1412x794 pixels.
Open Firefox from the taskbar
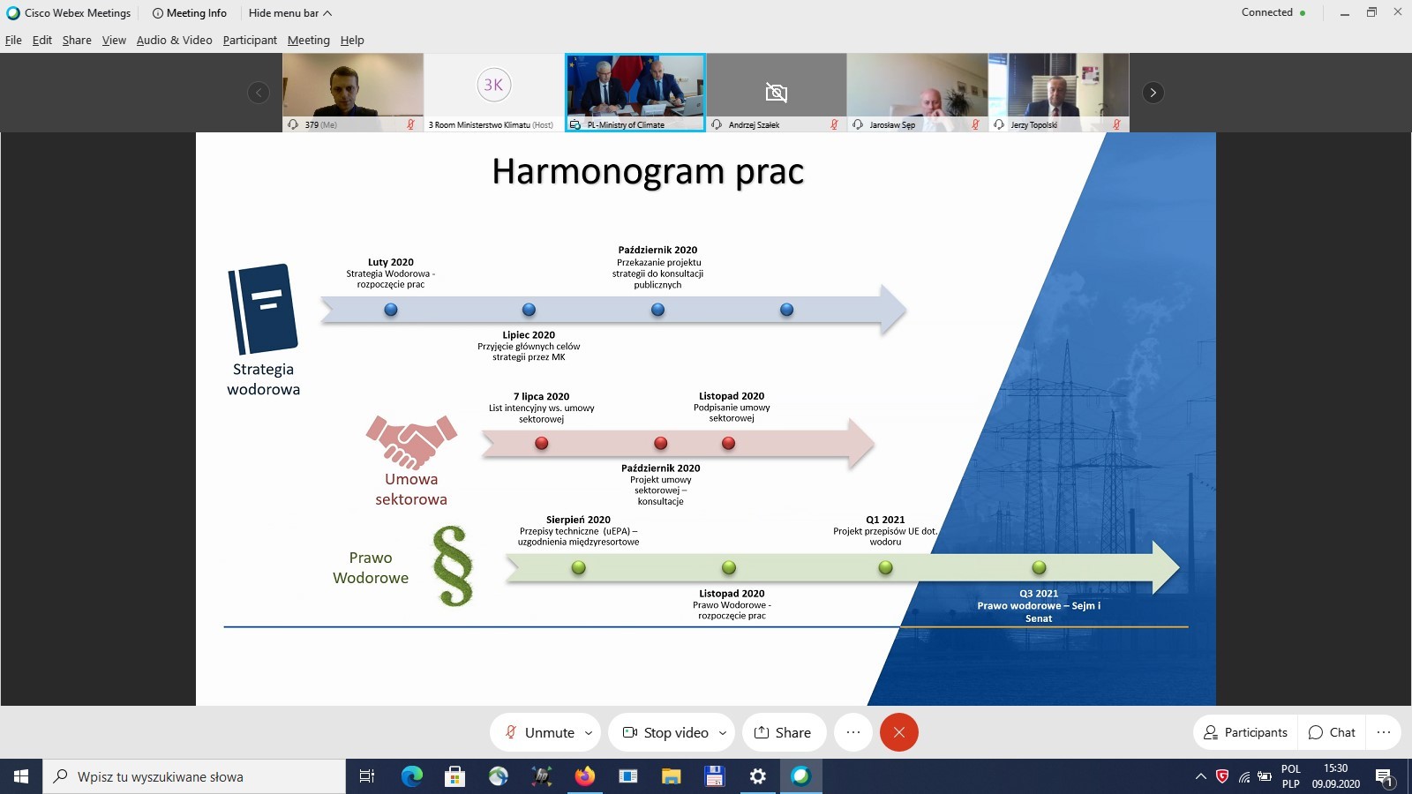click(585, 776)
